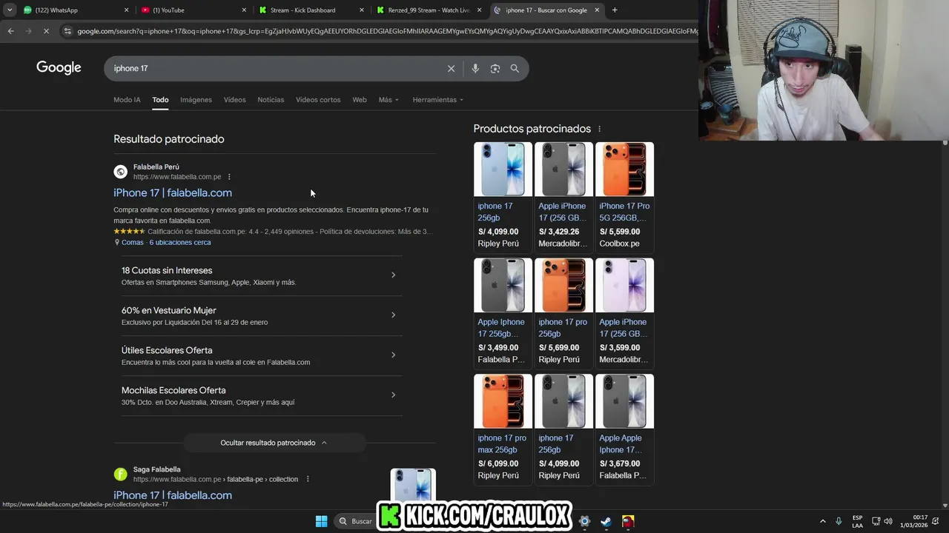Click the microphone tray icon
The image size is (949, 533).
[x=839, y=521]
